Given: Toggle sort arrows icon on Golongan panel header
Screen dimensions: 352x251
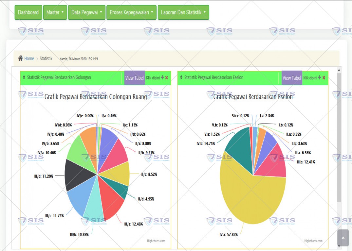Looking at the screenshot, I should (x=24, y=77).
